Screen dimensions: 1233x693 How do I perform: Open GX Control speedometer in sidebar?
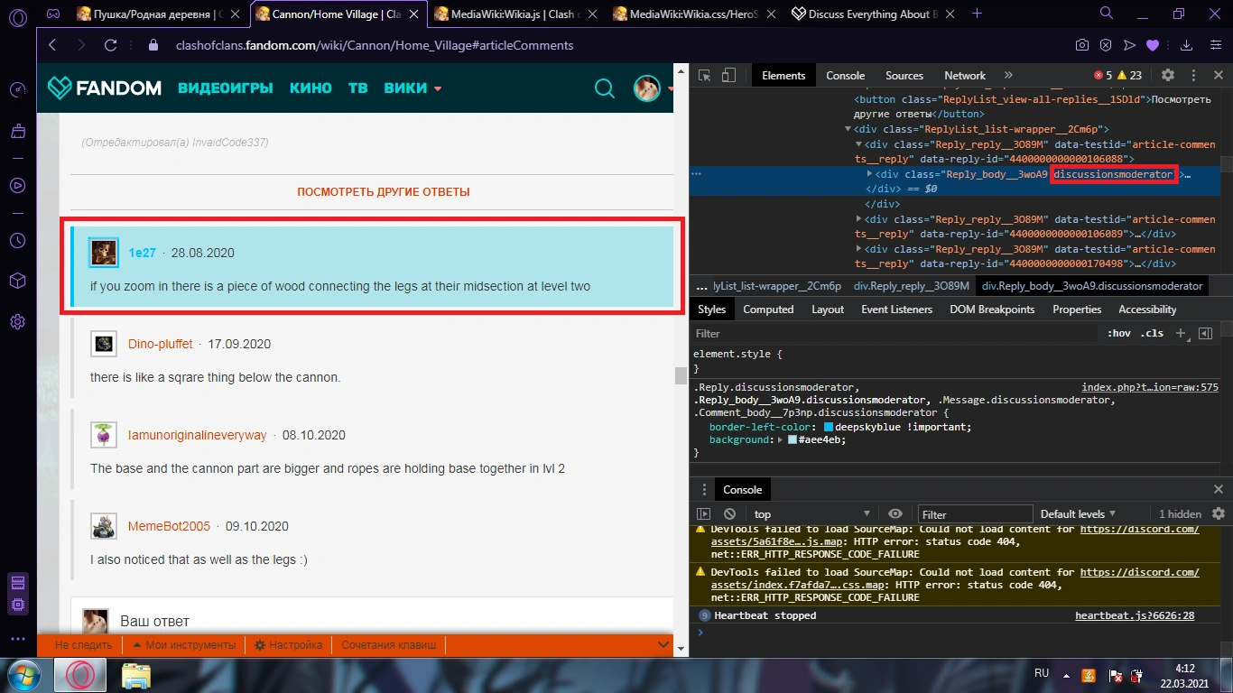(17, 90)
